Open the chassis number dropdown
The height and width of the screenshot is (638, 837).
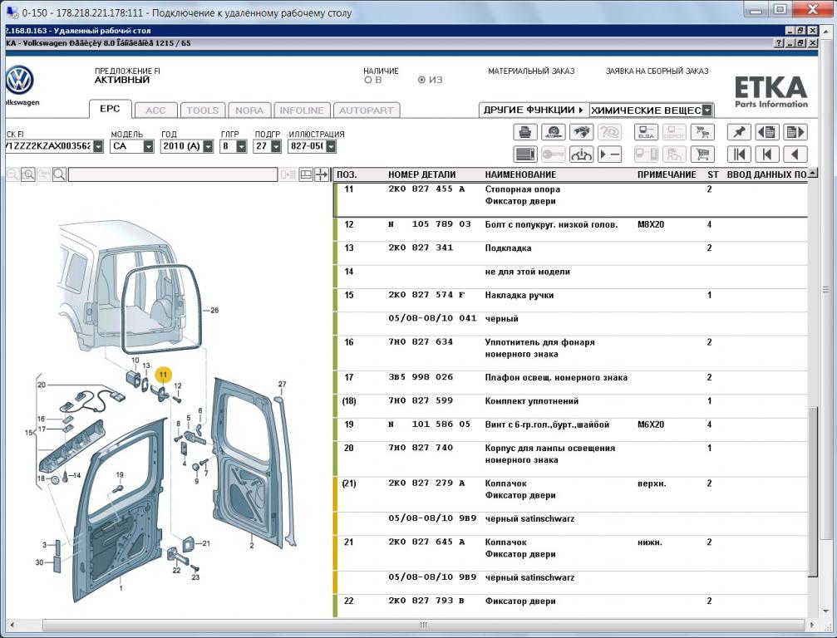click(98, 146)
